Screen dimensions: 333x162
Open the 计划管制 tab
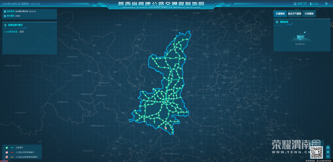coord(309,14)
